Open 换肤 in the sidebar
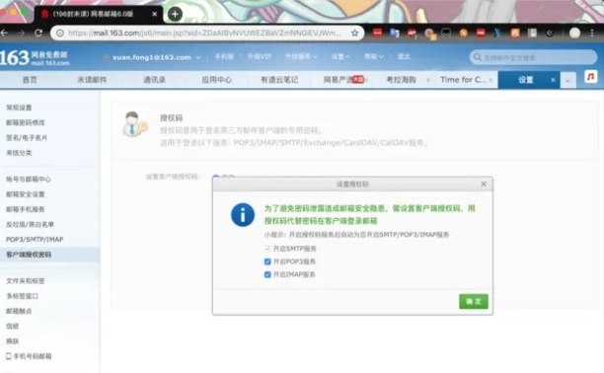This screenshot has width=604, height=373. 12,341
